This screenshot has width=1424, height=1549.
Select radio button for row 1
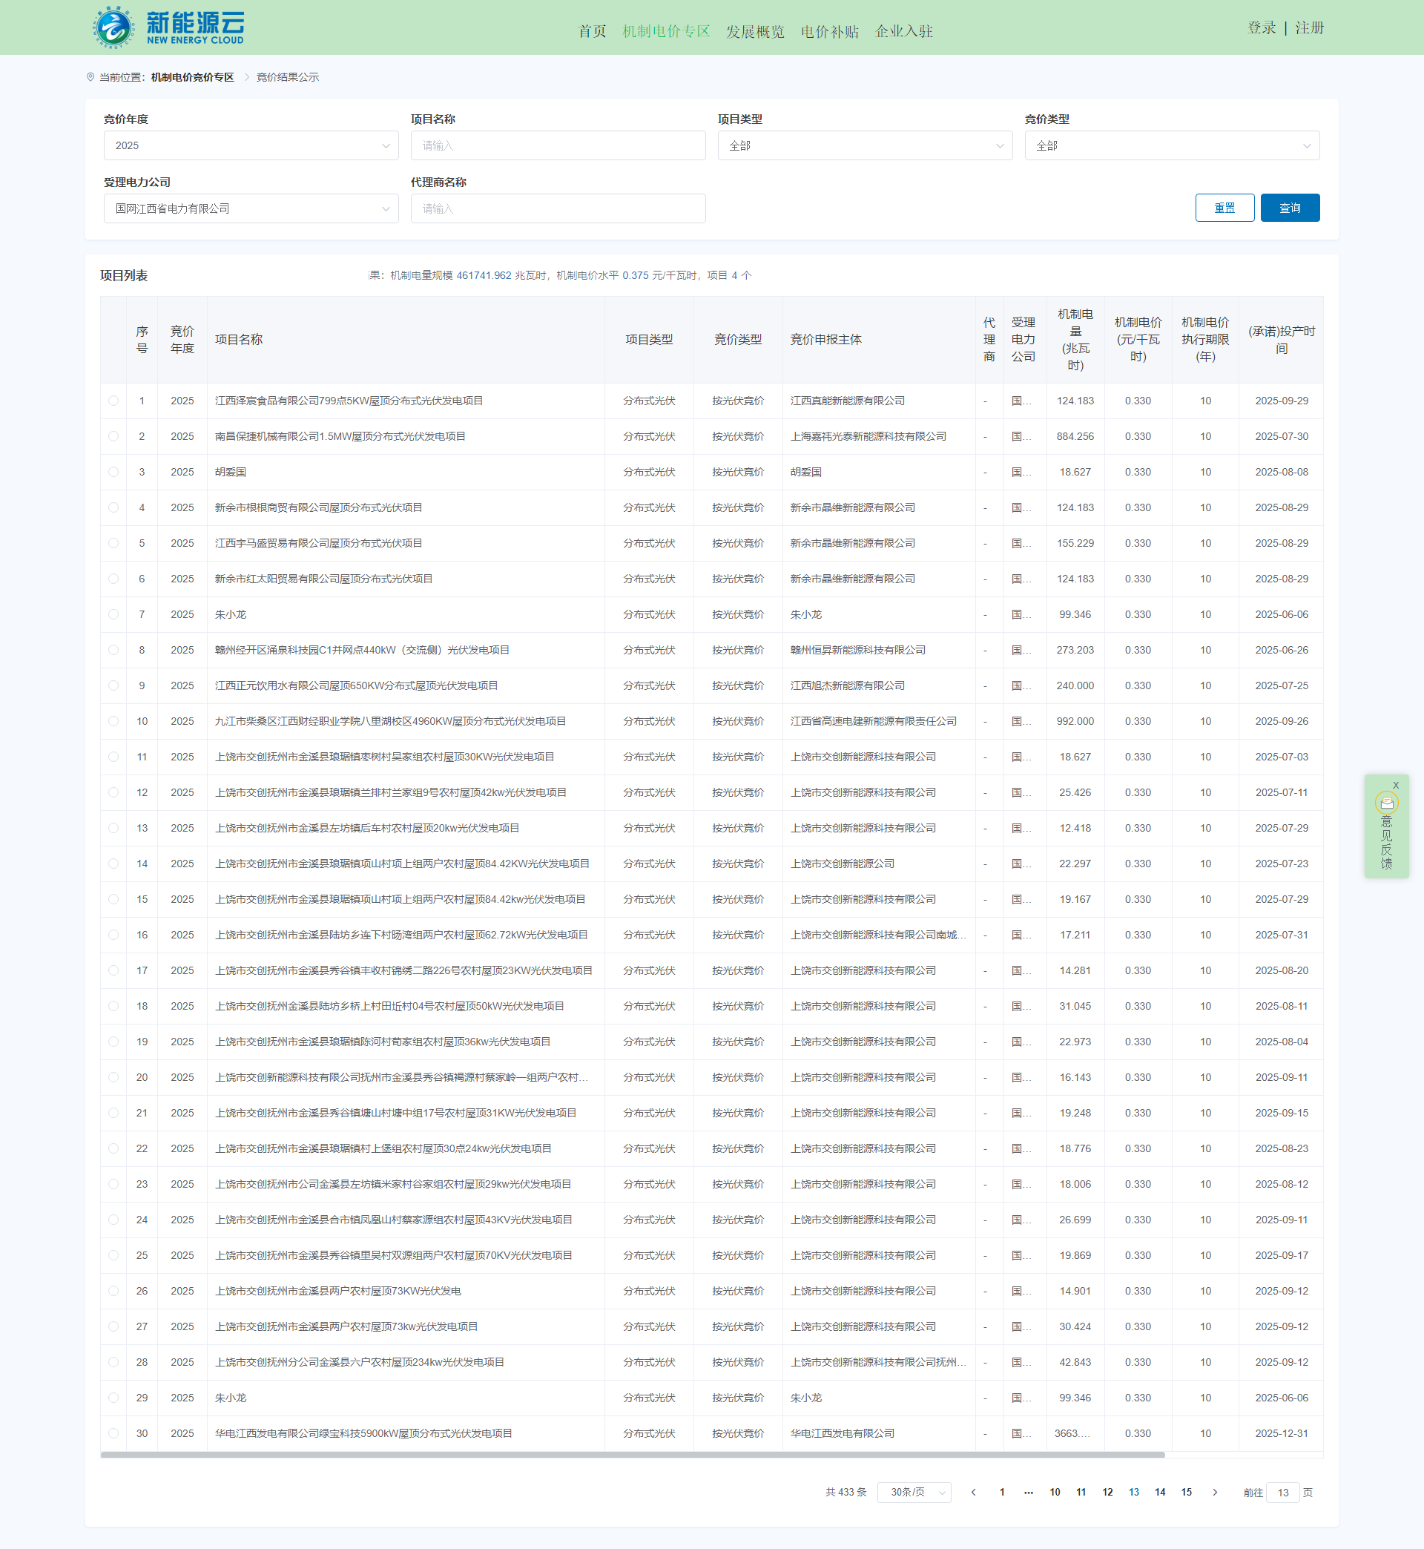[x=113, y=401]
